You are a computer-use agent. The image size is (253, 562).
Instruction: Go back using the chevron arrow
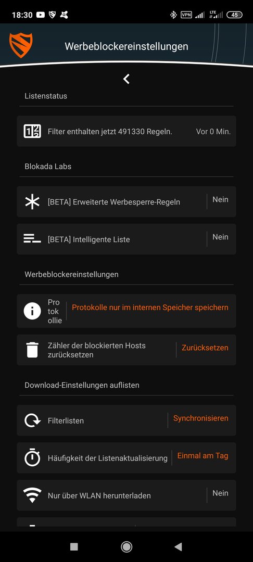tap(126, 79)
